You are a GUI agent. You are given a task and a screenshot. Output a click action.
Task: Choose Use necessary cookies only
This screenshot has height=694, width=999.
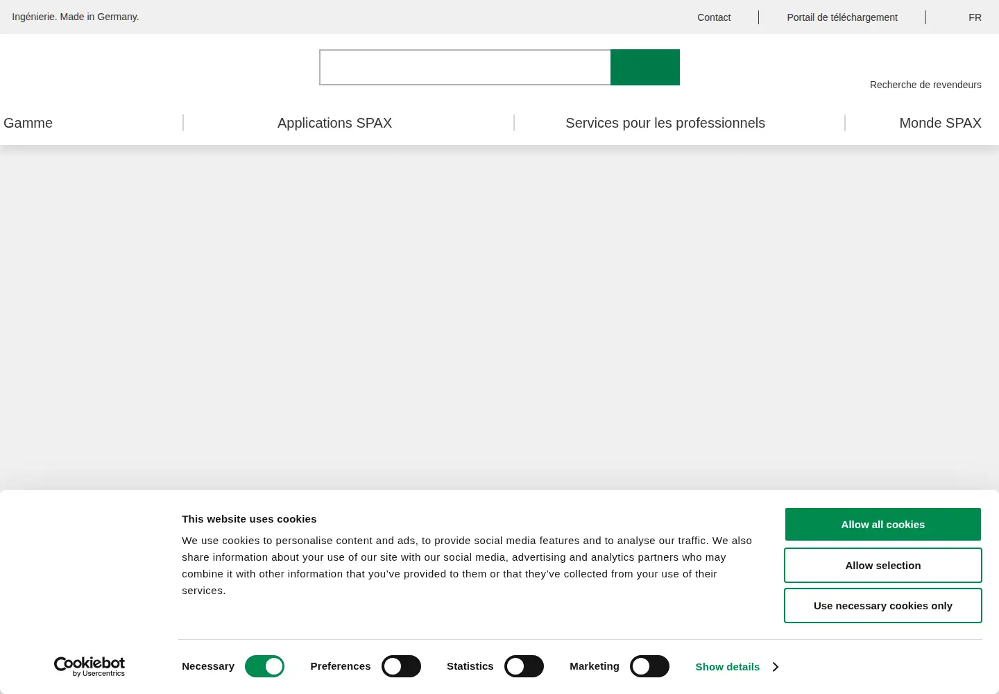click(883, 606)
